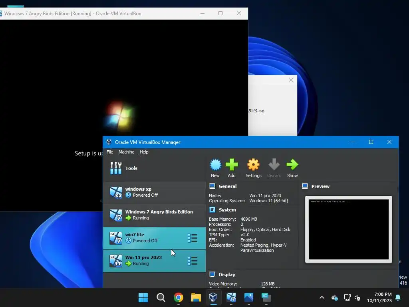409x307 pixels.
Task: Open the Windows Start menu
Action: (143, 297)
